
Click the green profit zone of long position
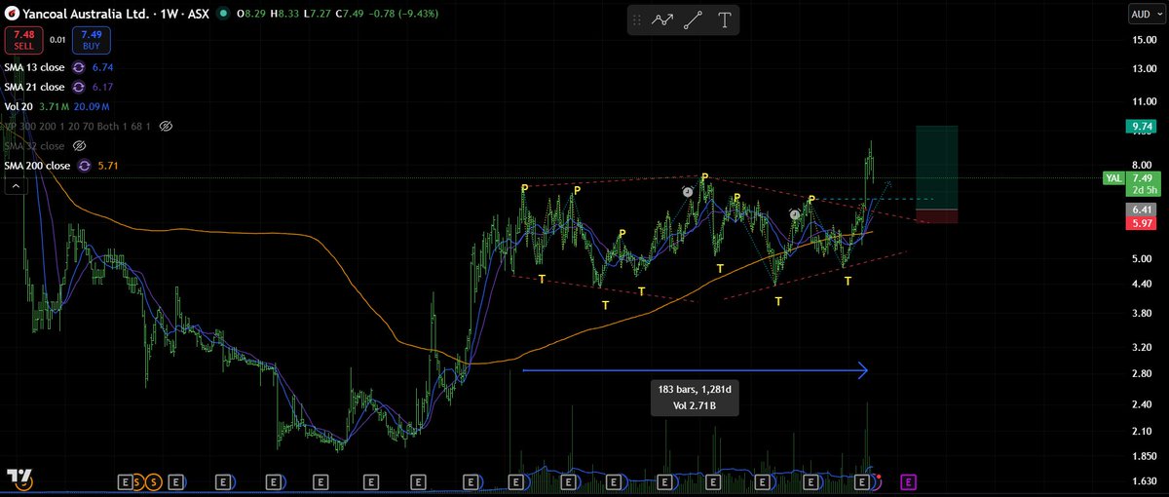pyautogui.click(x=936, y=167)
